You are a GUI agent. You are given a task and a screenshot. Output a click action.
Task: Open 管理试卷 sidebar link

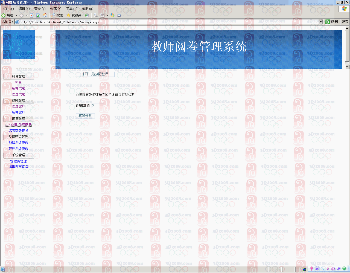(x=18, y=94)
